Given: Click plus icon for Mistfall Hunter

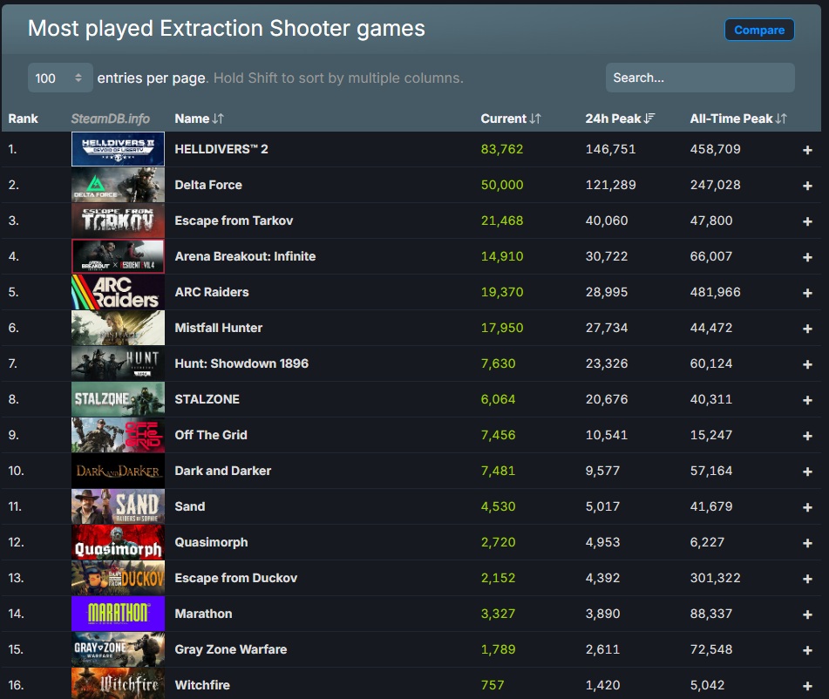Looking at the screenshot, I should point(807,329).
